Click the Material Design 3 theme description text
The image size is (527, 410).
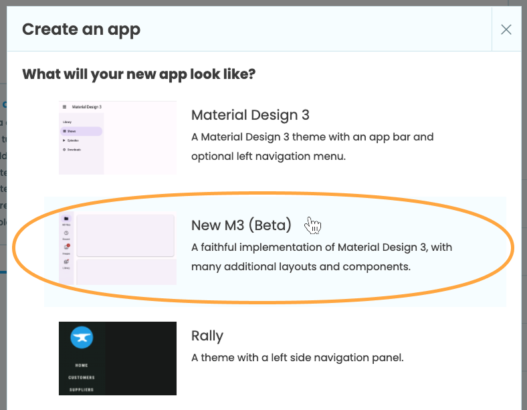312,146
